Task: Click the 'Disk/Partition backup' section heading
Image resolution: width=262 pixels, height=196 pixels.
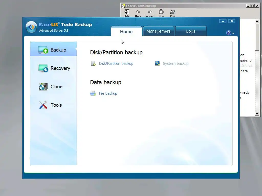Action: tap(116, 53)
